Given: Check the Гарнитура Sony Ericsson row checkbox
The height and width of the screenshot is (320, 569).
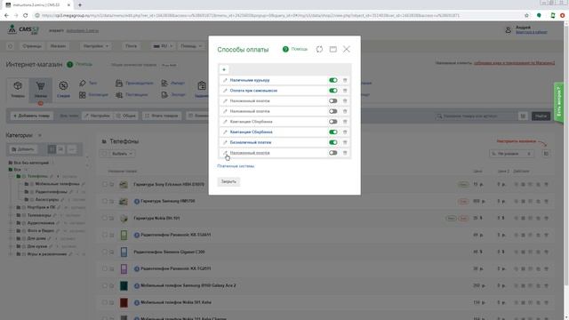Looking at the screenshot, I should (105, 184).
